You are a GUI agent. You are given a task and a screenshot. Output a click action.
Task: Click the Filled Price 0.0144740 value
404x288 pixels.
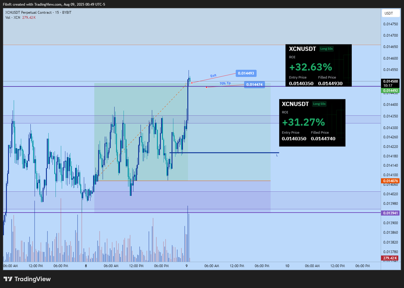coord(323,139)
